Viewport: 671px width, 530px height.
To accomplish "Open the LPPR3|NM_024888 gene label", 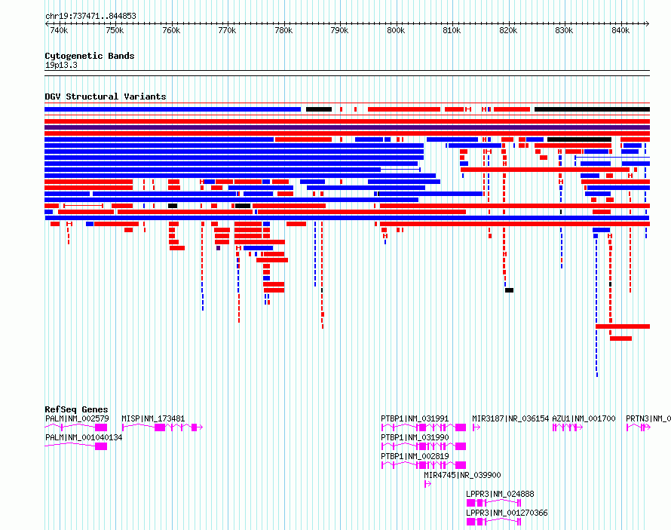I will pyautogui.click(x=500, y=494).
